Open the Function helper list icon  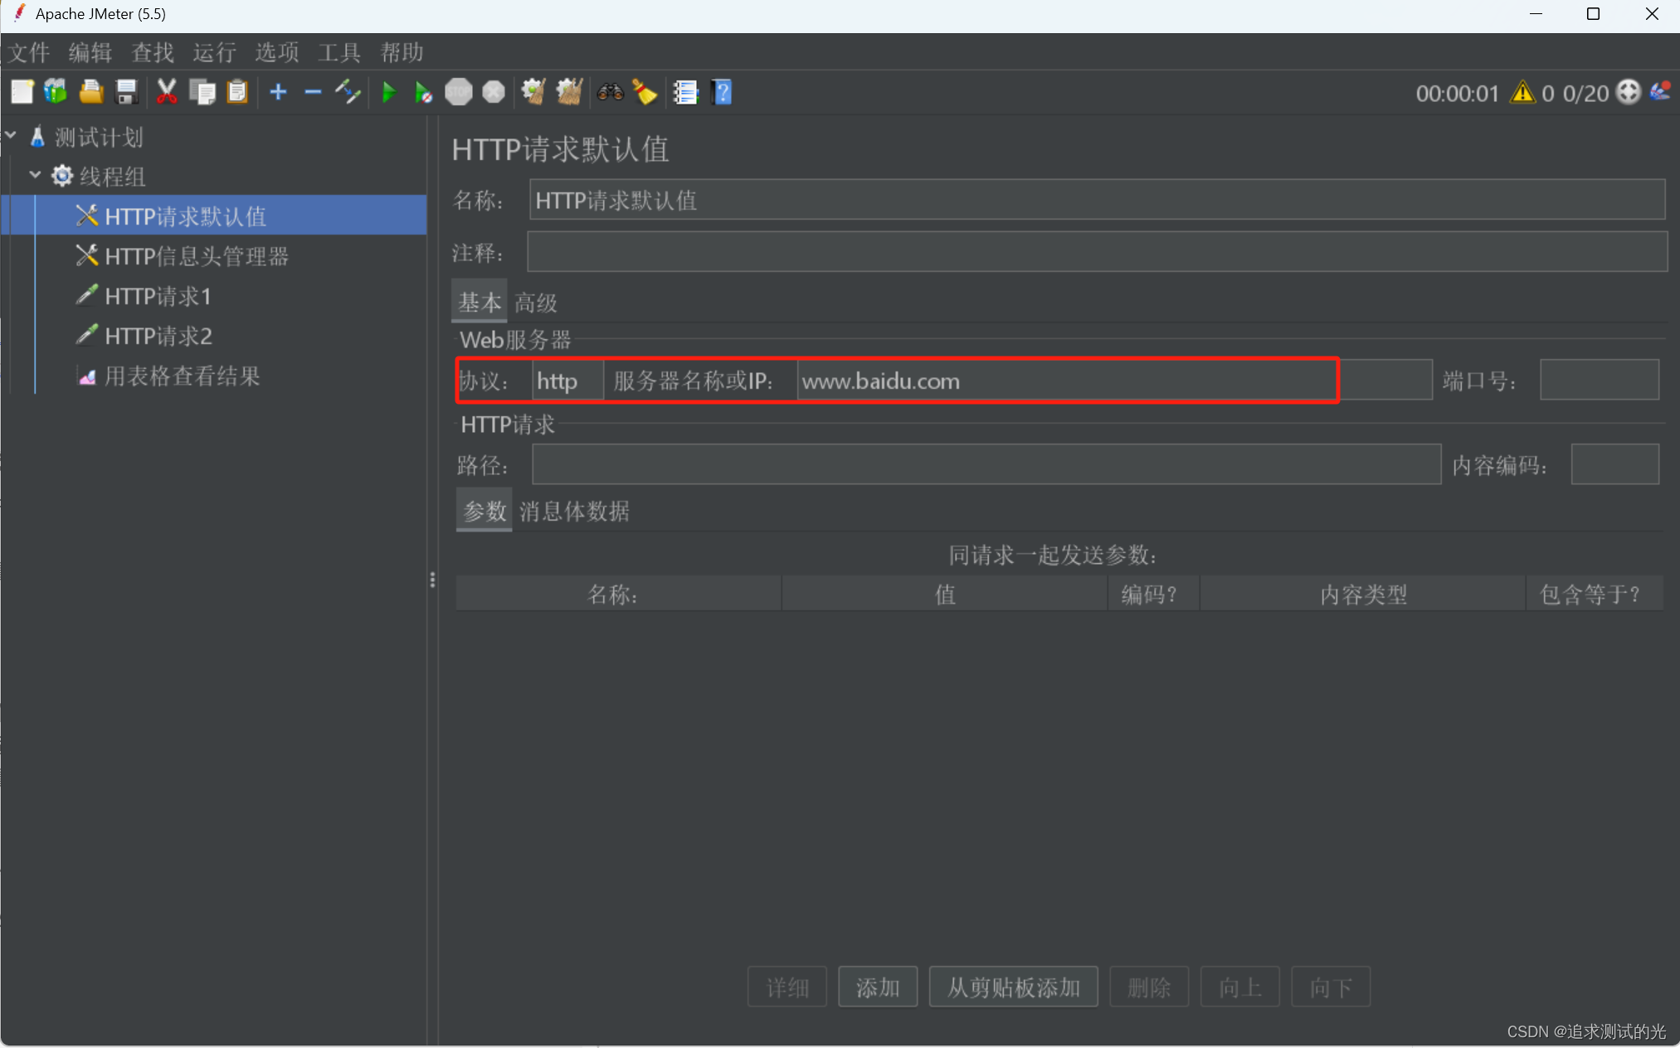685,92
